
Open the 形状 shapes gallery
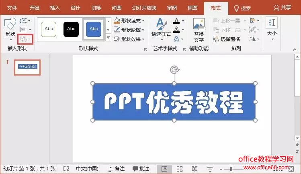(x=10, y=29)
